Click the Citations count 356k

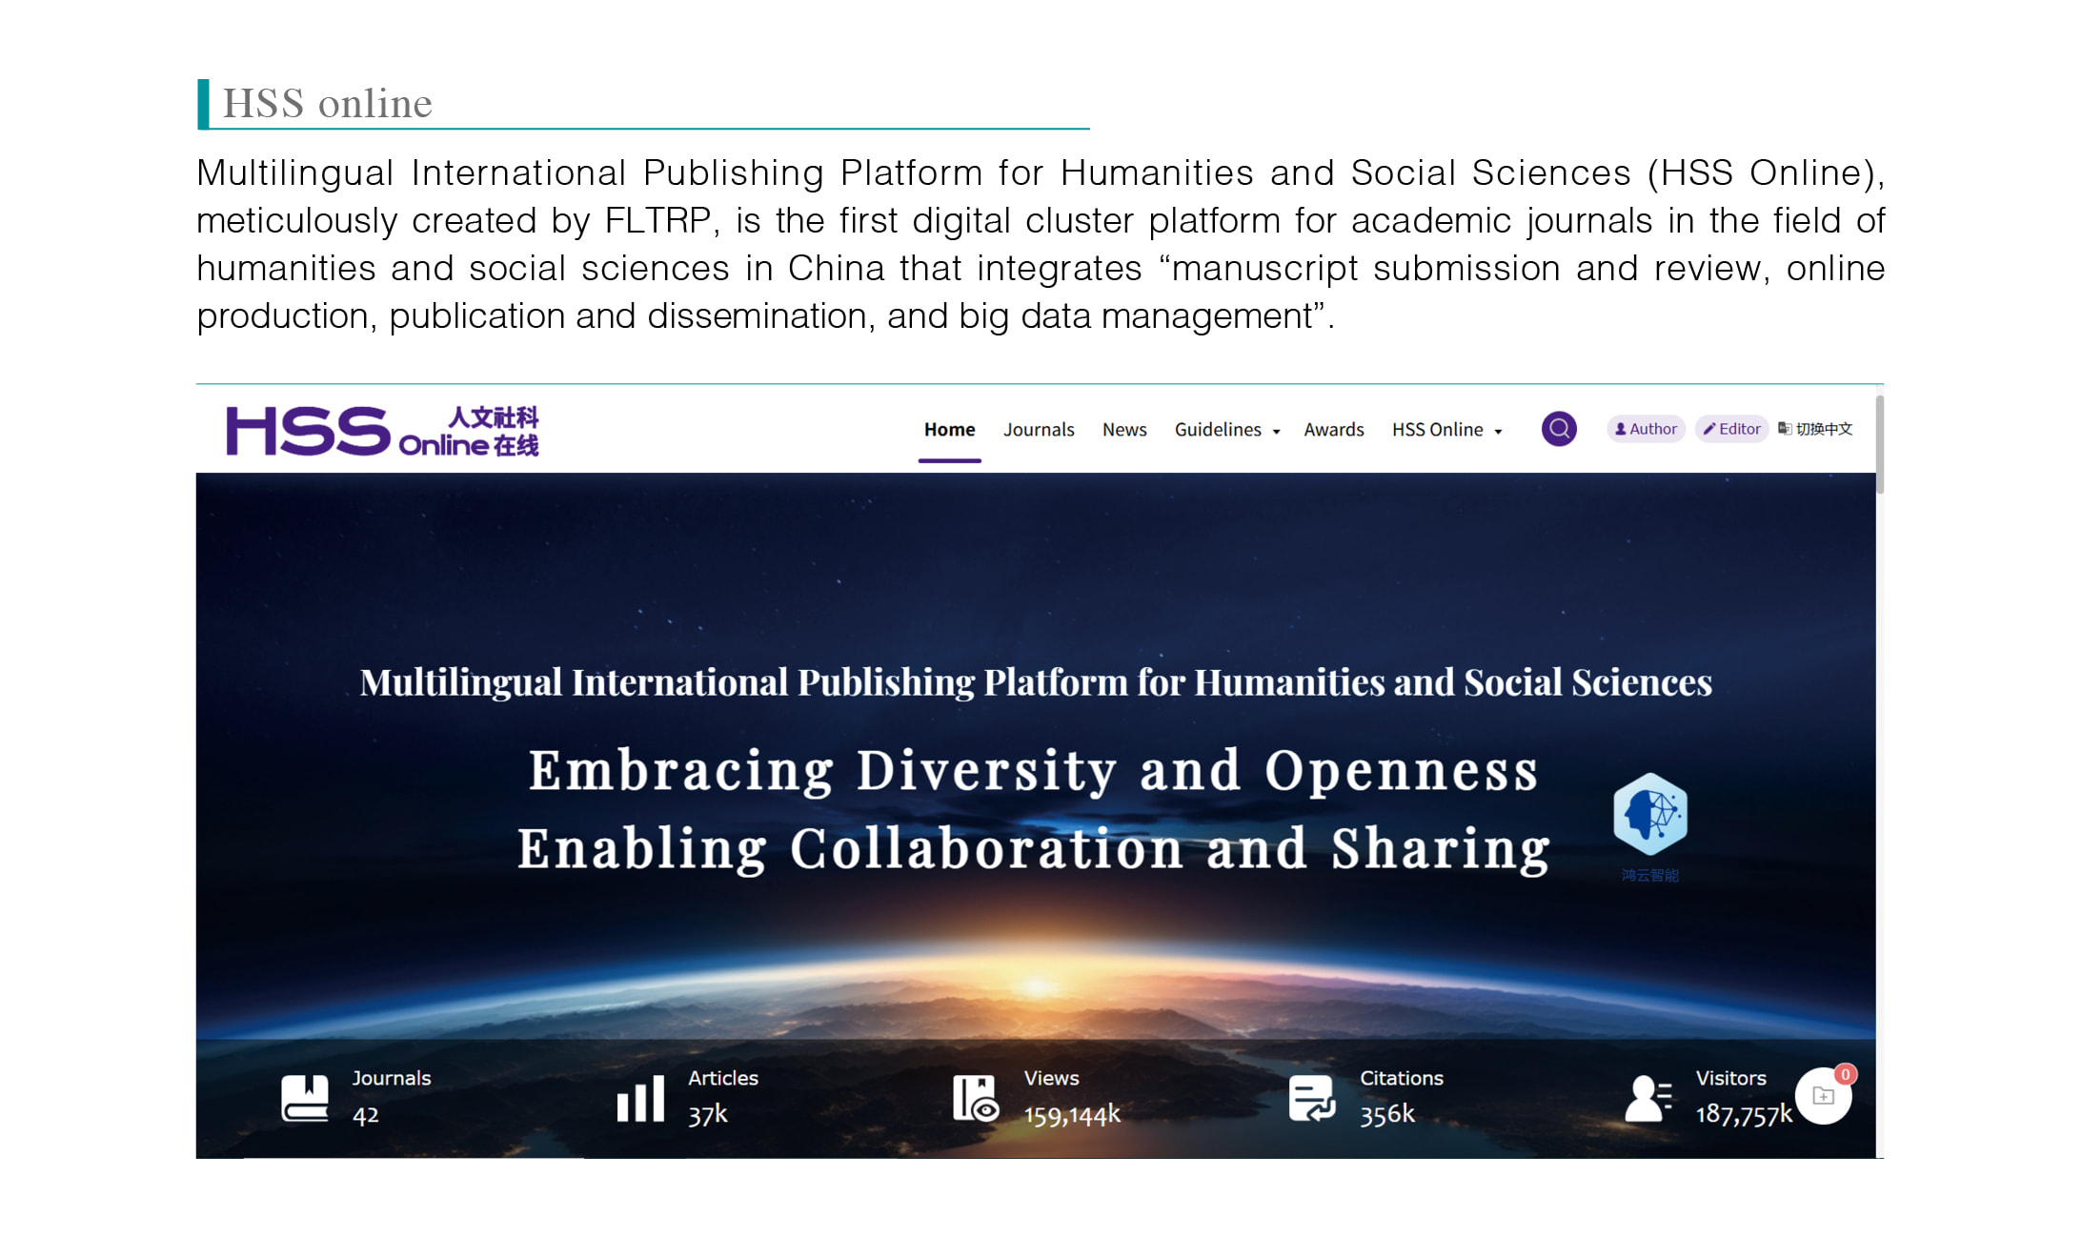click(x=1387, y=1114)
